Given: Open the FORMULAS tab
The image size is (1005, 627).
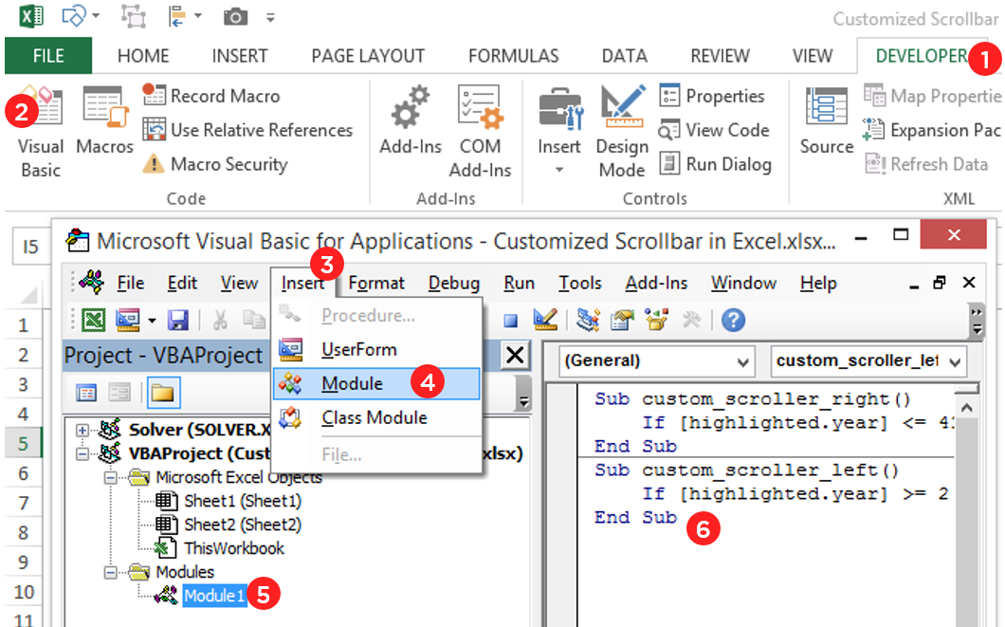Looking at the screenshot, I should 513,56.
